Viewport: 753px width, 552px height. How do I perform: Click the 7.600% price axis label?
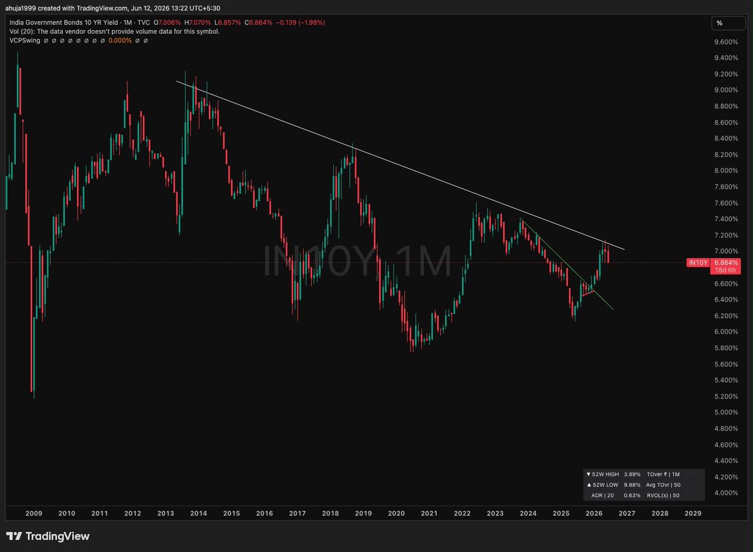pos(726,203)
